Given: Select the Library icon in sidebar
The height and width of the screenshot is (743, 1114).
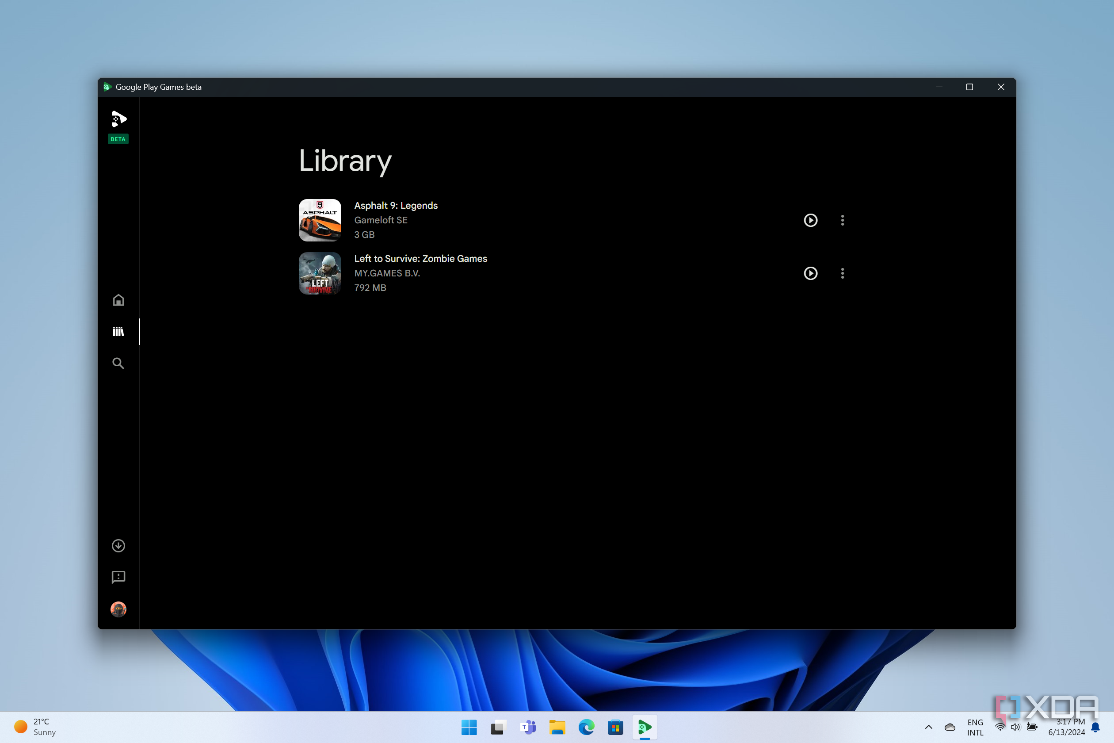Looking at the screenshot, I should pos(118,332).
